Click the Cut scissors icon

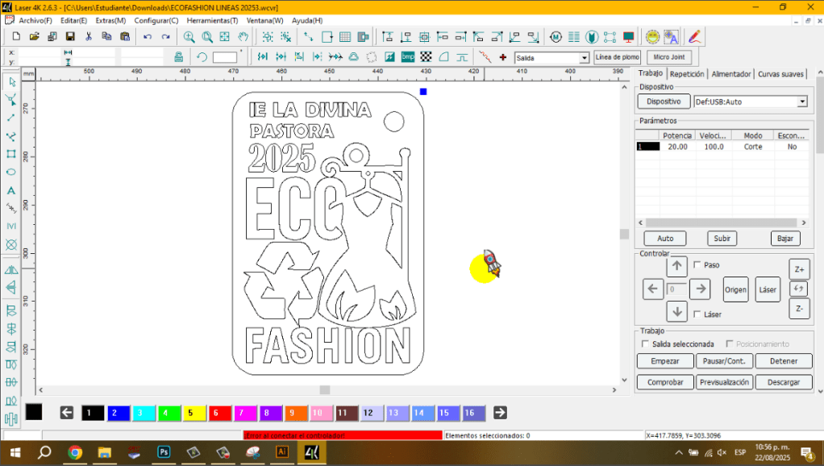point(88,37)
